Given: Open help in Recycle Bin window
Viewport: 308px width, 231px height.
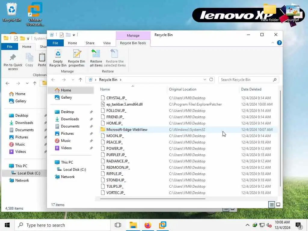Looking at the screenshot, I should coord(279,43).
